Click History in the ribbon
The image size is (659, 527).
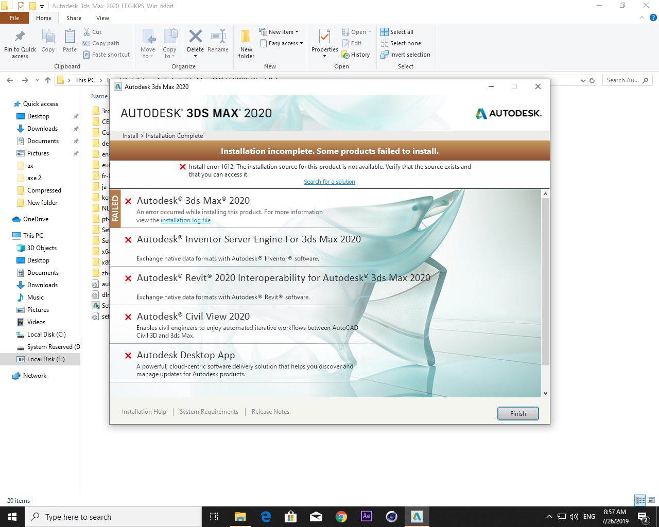point(356,55)
